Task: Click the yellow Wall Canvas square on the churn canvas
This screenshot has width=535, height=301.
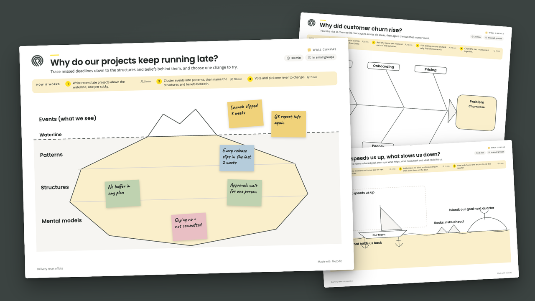Action: 487,33
